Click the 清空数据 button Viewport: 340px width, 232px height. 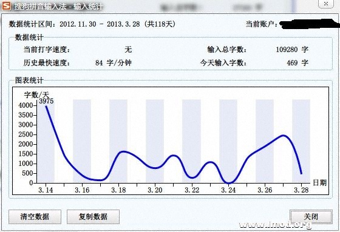(x=35, y=217)
